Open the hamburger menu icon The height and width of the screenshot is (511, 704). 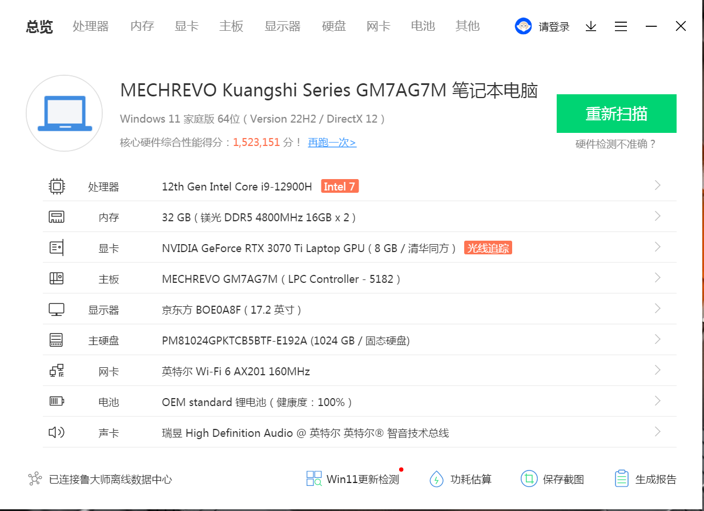coord(621,26)
